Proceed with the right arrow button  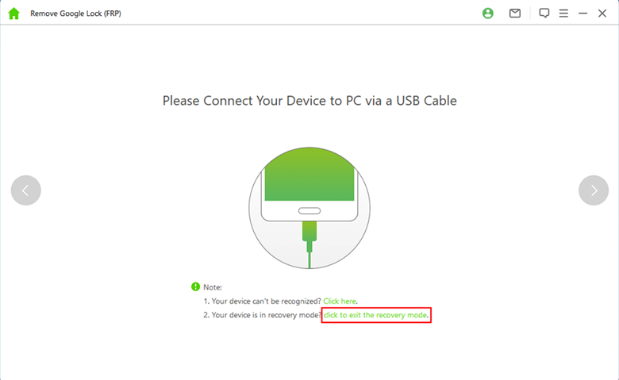[594, 190]
